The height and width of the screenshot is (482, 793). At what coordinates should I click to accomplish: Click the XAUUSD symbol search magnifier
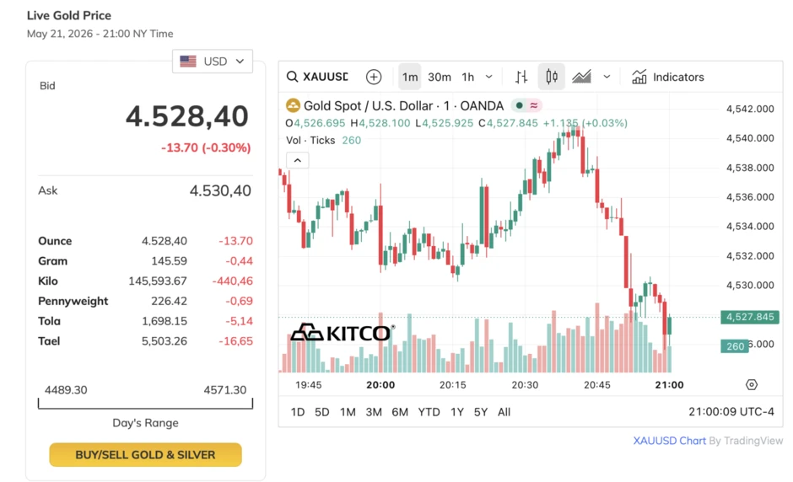coord(292,77)
